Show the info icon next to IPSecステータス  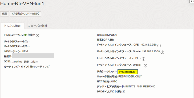(x=37, y=36)
